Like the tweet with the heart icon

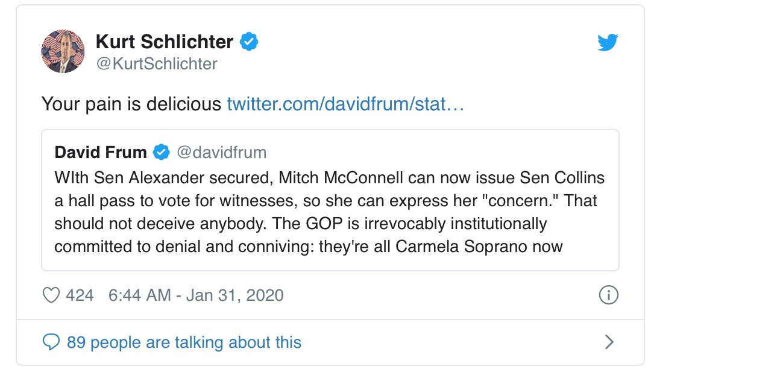52,295
